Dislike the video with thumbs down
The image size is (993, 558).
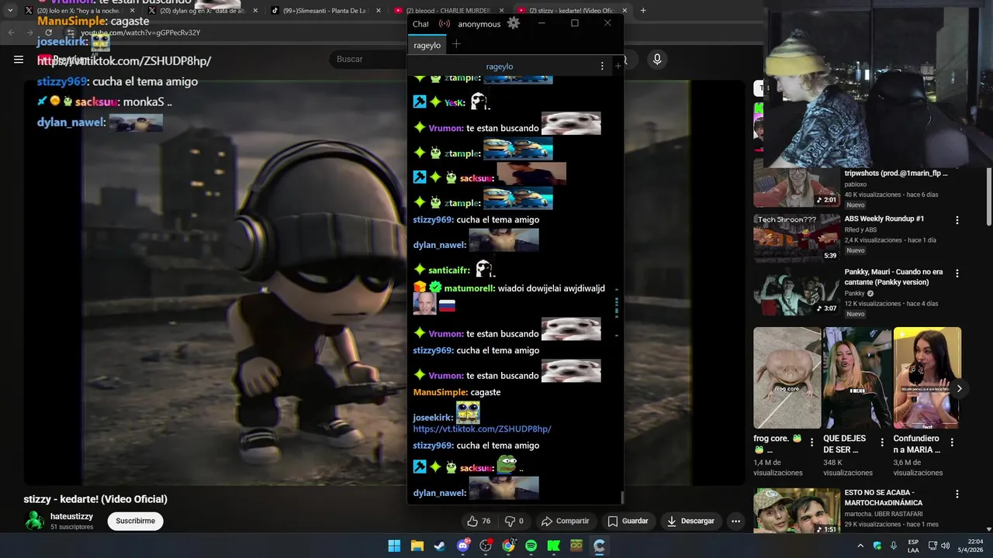click(514, 521)
